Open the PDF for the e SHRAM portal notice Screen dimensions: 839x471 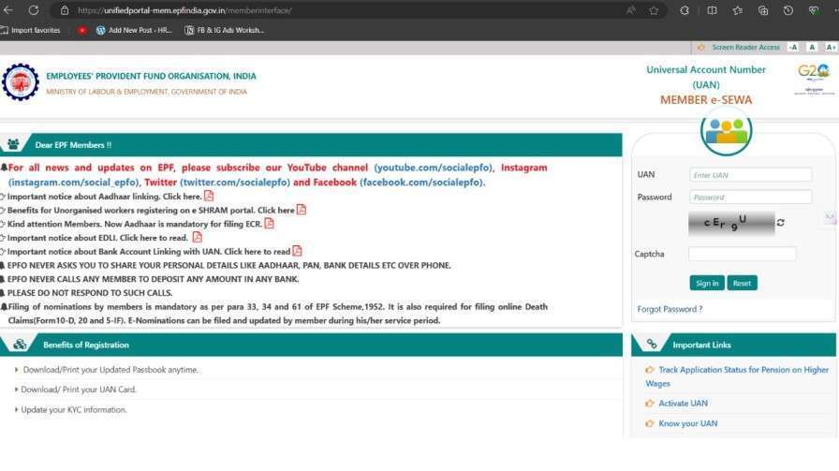pyautogui.click(x=302, y=209)
